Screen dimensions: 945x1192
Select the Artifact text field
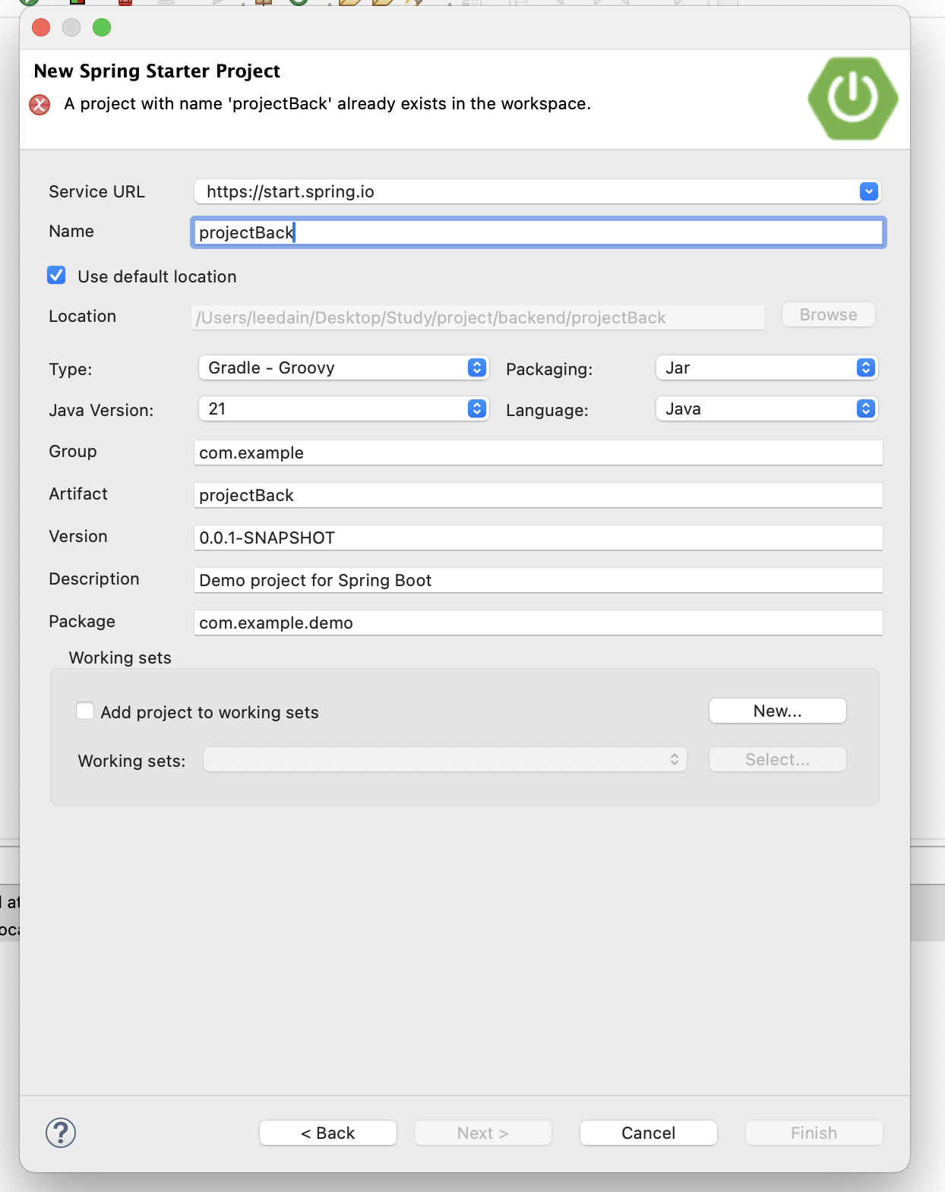point(538,495)
